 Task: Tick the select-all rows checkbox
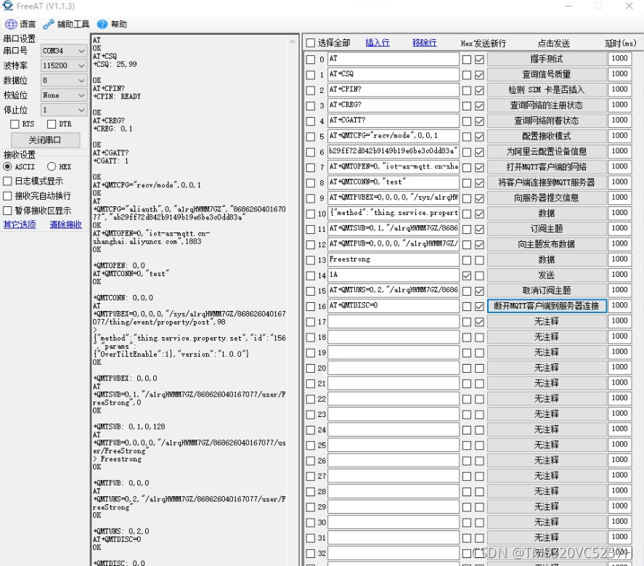click(311, 43)
